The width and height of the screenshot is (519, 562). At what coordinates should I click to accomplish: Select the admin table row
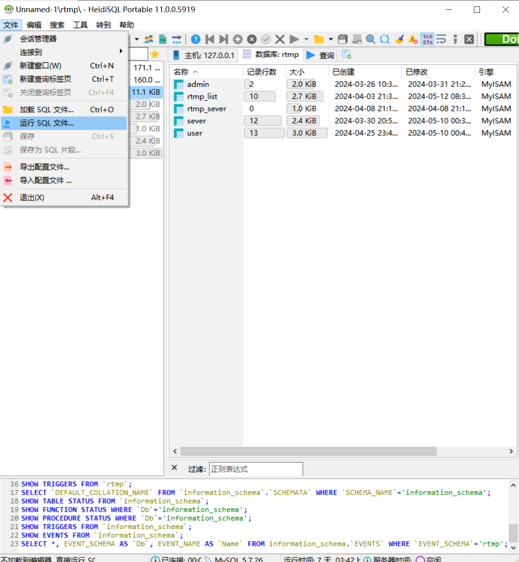tap(343, 84)
